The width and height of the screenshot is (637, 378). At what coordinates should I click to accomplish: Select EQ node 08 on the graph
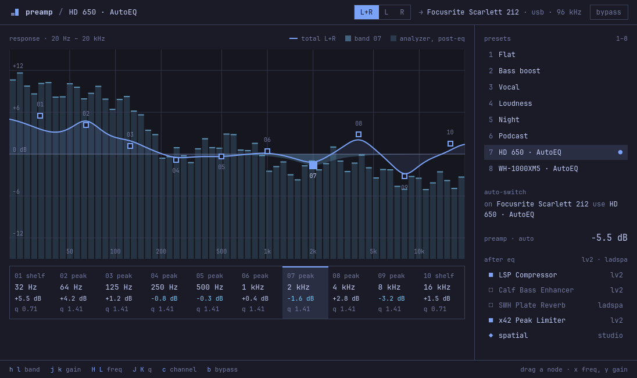359,134
